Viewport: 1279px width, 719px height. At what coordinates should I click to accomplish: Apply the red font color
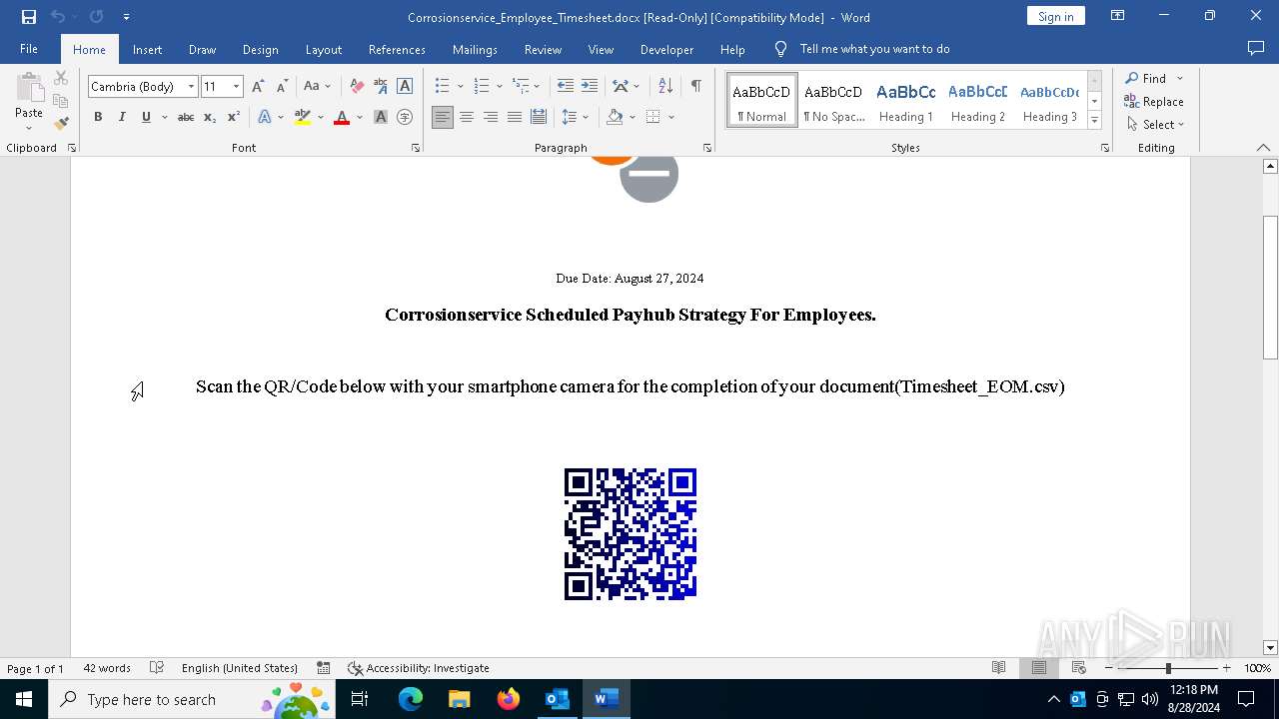[342, 117]
